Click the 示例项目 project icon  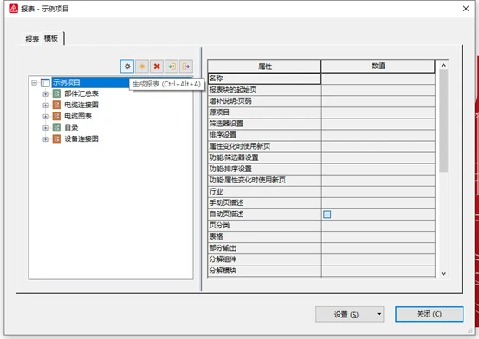click(45, 82)
